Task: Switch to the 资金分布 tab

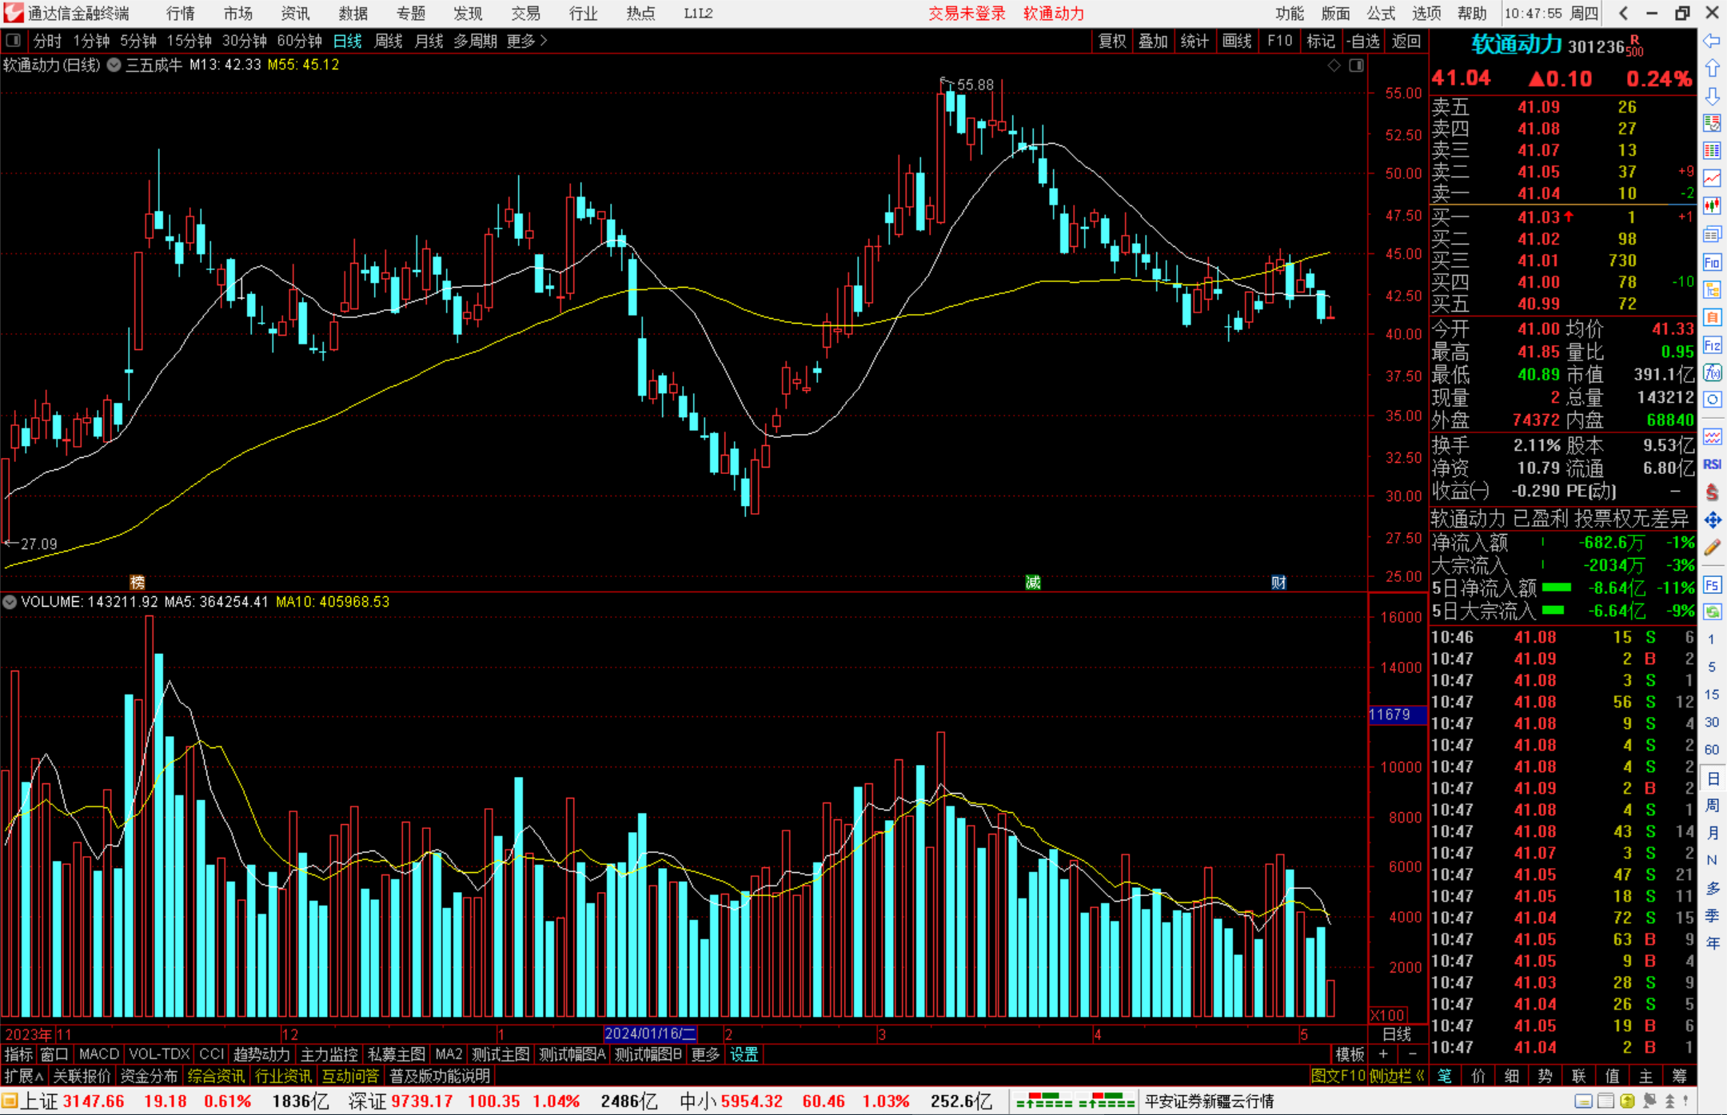Action: pos(149,1076)
